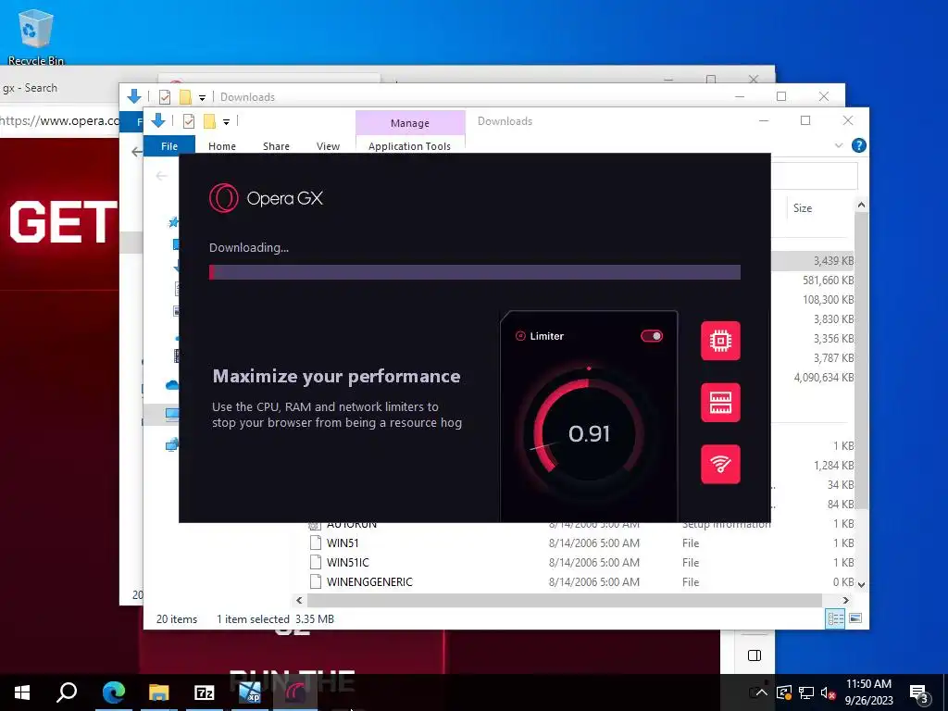The height and width of the screenshot is (711, 948).
Task: Select the WINENGGENERIC file
Action: coord(369,581)
